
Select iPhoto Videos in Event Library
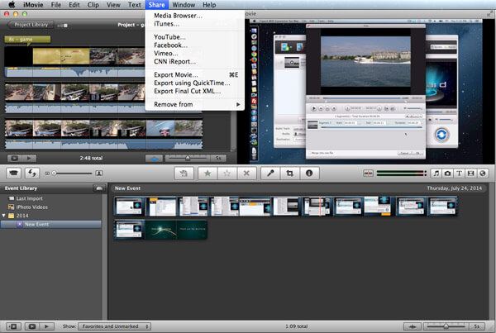(32, 207)
